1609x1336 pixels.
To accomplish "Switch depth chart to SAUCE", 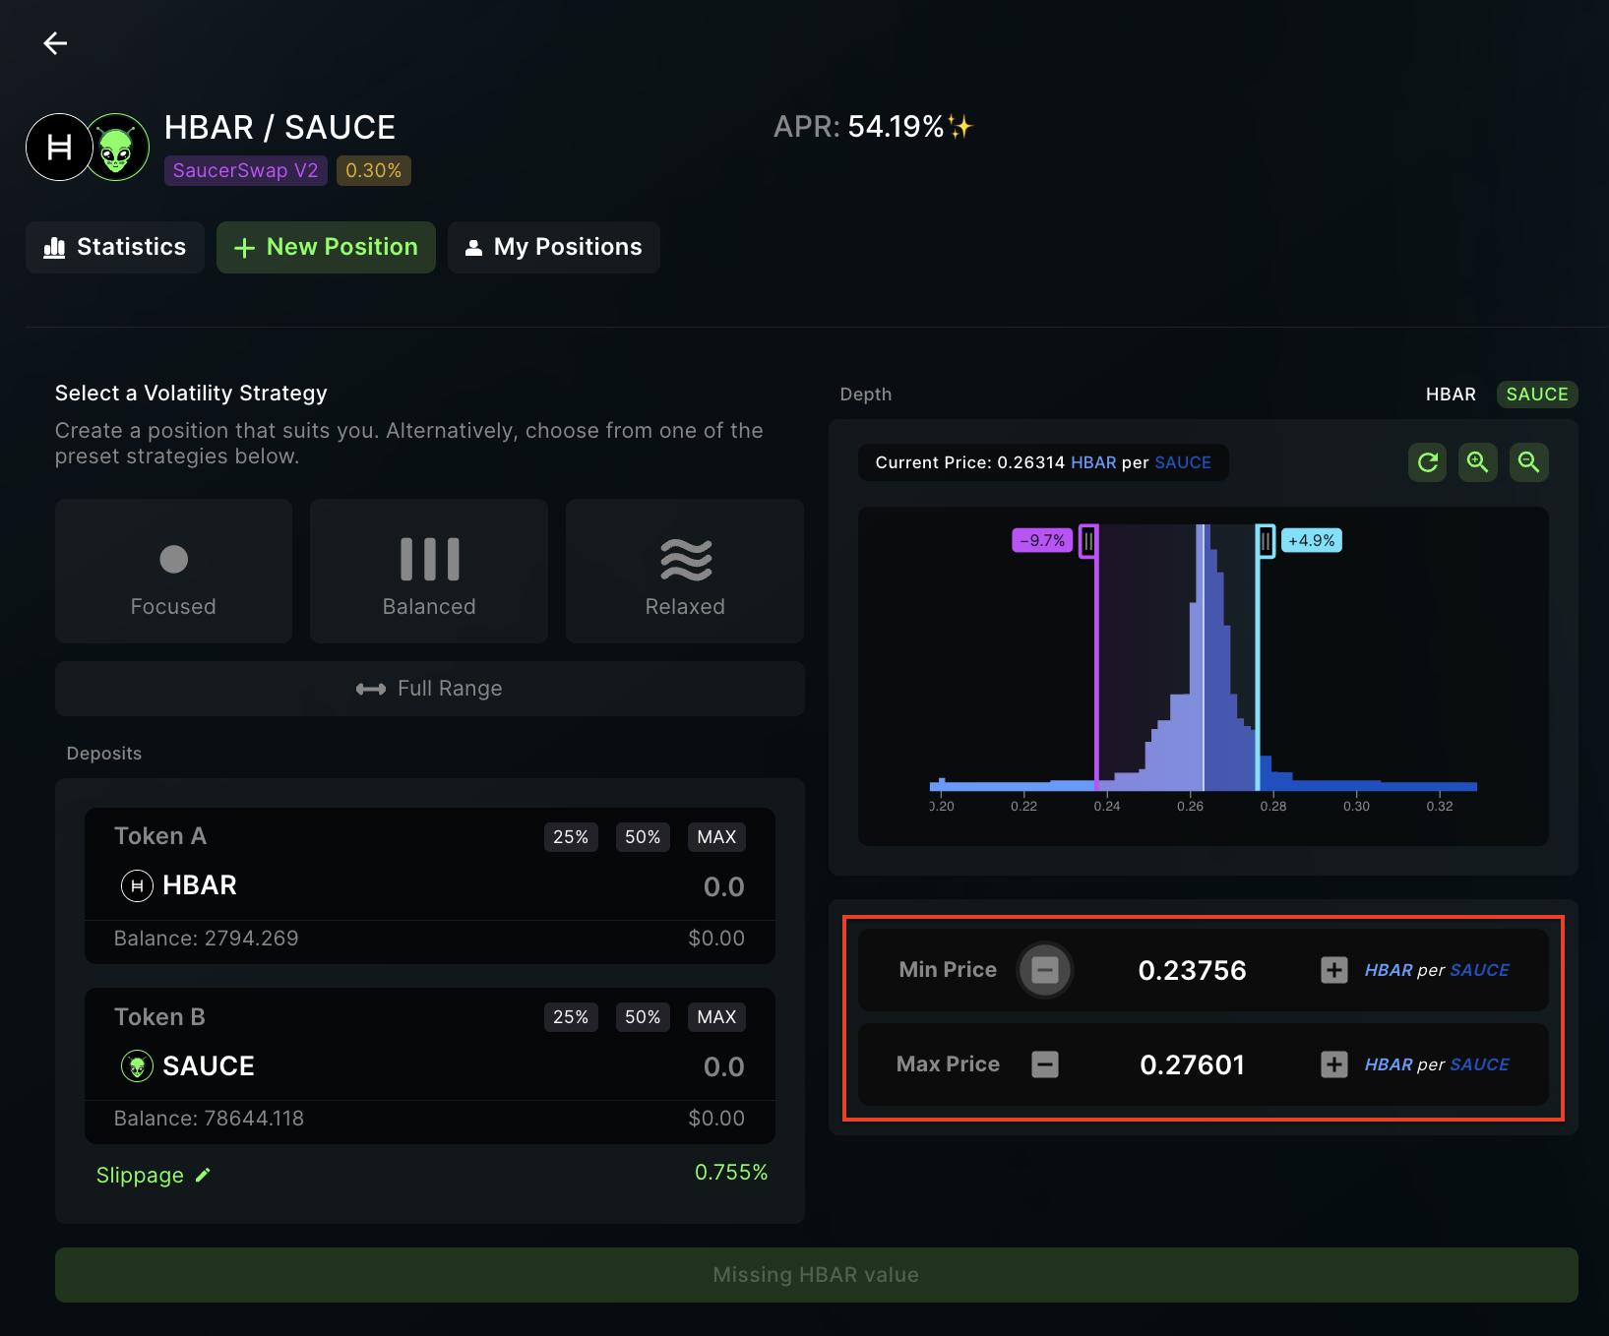I will [x=1536, y=395].
